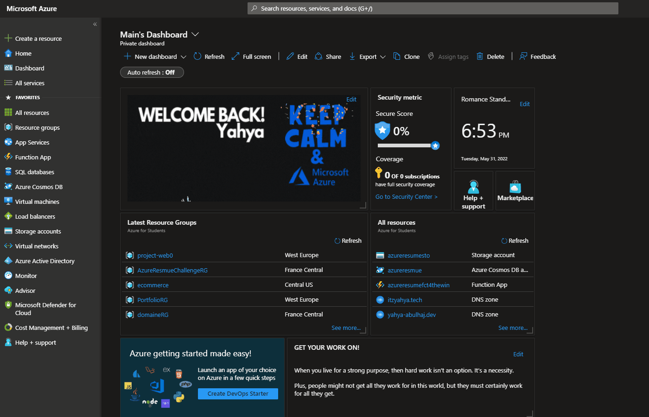The height and width of the screenshot is (417, 649).
Task: Open Azure Active Directory
Action: (x=45, y=261)
